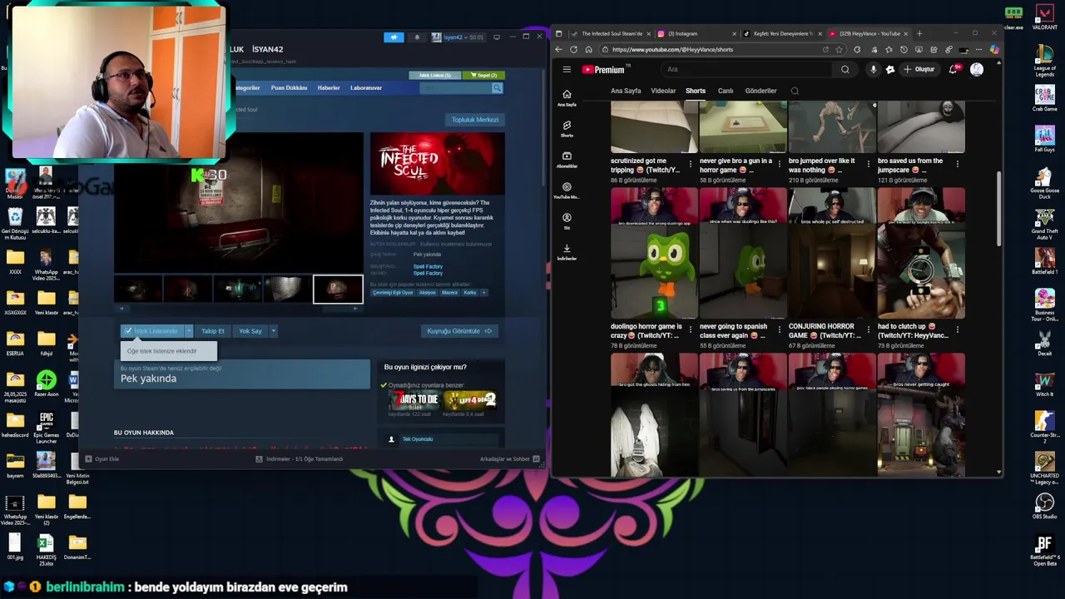1065x599 pixels.
Task: Click Oluştur create button on YouTube
Action: point(919,70)
